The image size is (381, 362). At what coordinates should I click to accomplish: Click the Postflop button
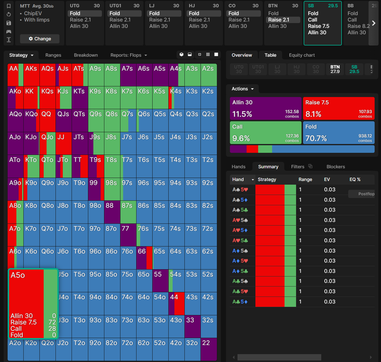[364, 194]
